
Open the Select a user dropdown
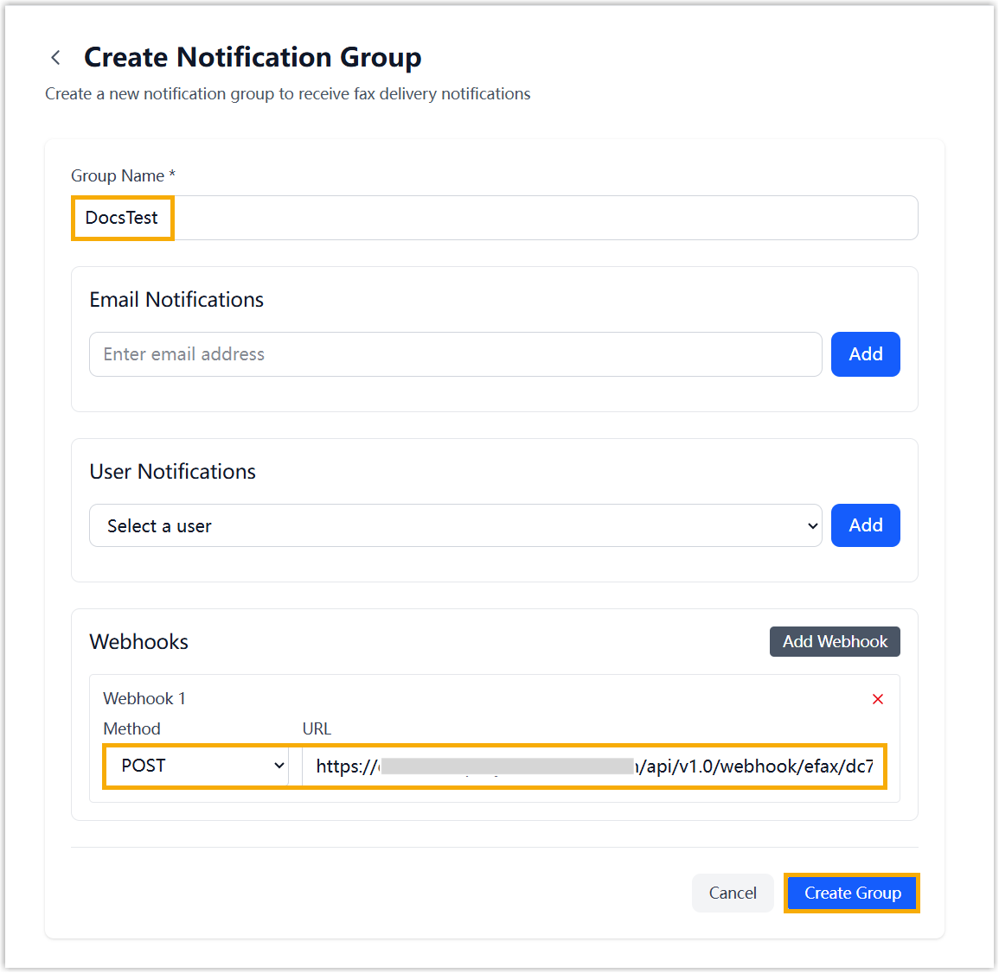454,525
